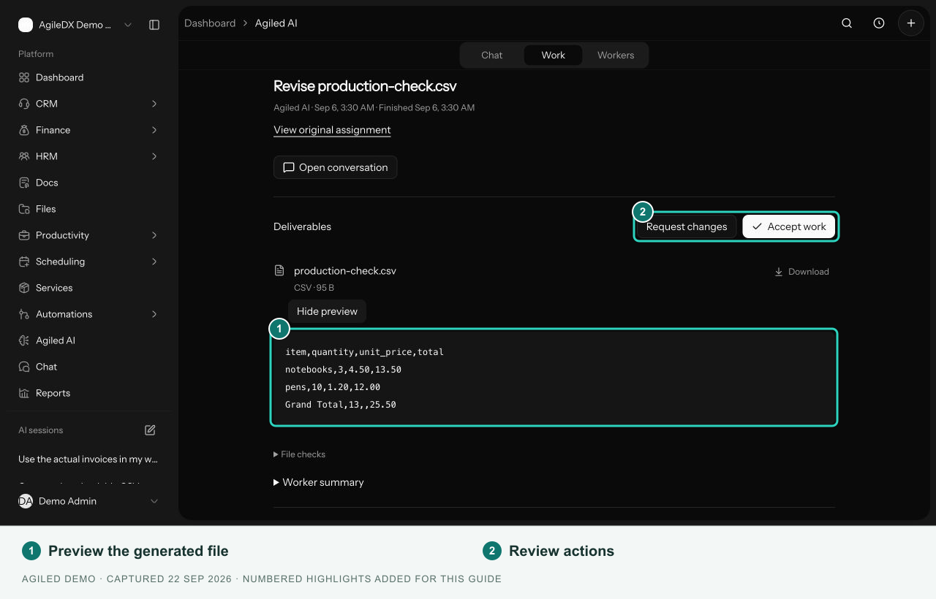Viewport: 936px width, 599px height.
Task: Click the Demo Admin avatar
Action: click(x=26, y=501)
